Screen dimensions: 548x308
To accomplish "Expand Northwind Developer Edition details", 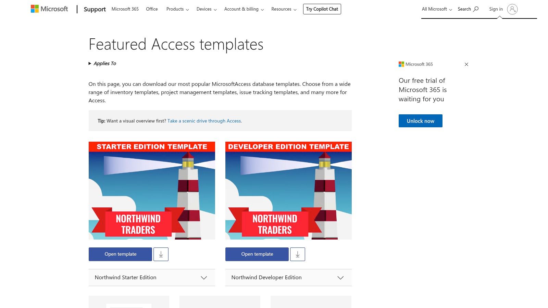I will 288,278.
